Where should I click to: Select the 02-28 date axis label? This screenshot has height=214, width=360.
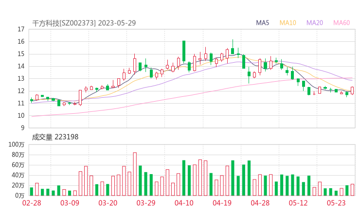(x=32, y=203)
